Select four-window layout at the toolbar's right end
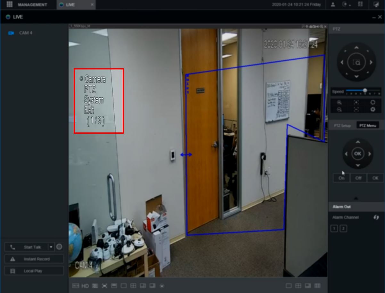The height and width of the screenshot is (293, 385). pyautogui.click(x=298, y=286)
